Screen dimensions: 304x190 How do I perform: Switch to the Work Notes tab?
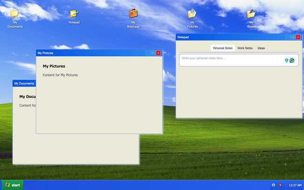point(245,48)
